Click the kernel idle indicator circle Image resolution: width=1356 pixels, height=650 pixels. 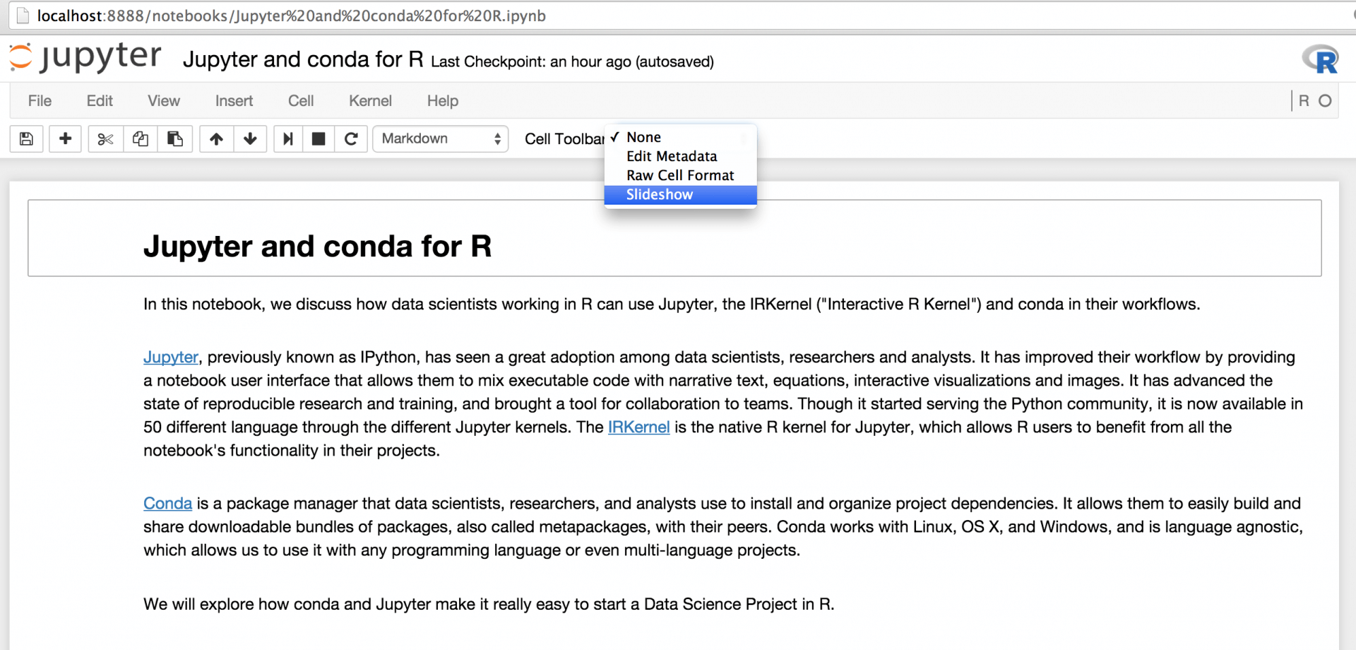[x=1326, y=101]
